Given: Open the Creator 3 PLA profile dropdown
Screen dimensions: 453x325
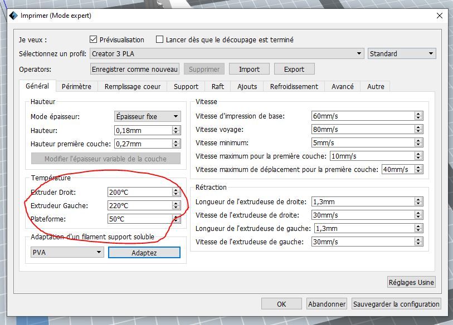Looking at the screenshot, I should pos(227,53).
